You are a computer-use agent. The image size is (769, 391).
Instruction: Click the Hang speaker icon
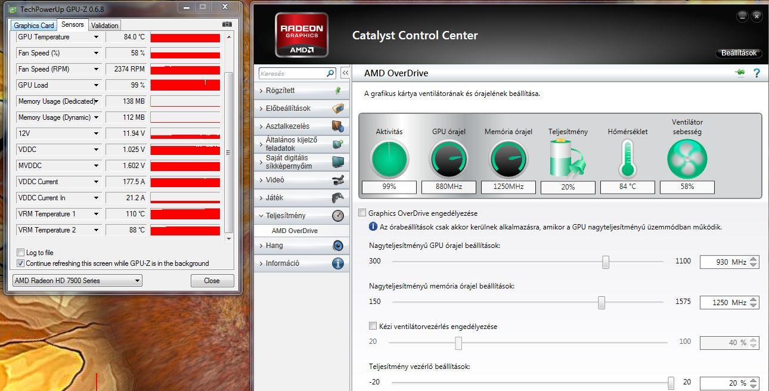(338, 246)
